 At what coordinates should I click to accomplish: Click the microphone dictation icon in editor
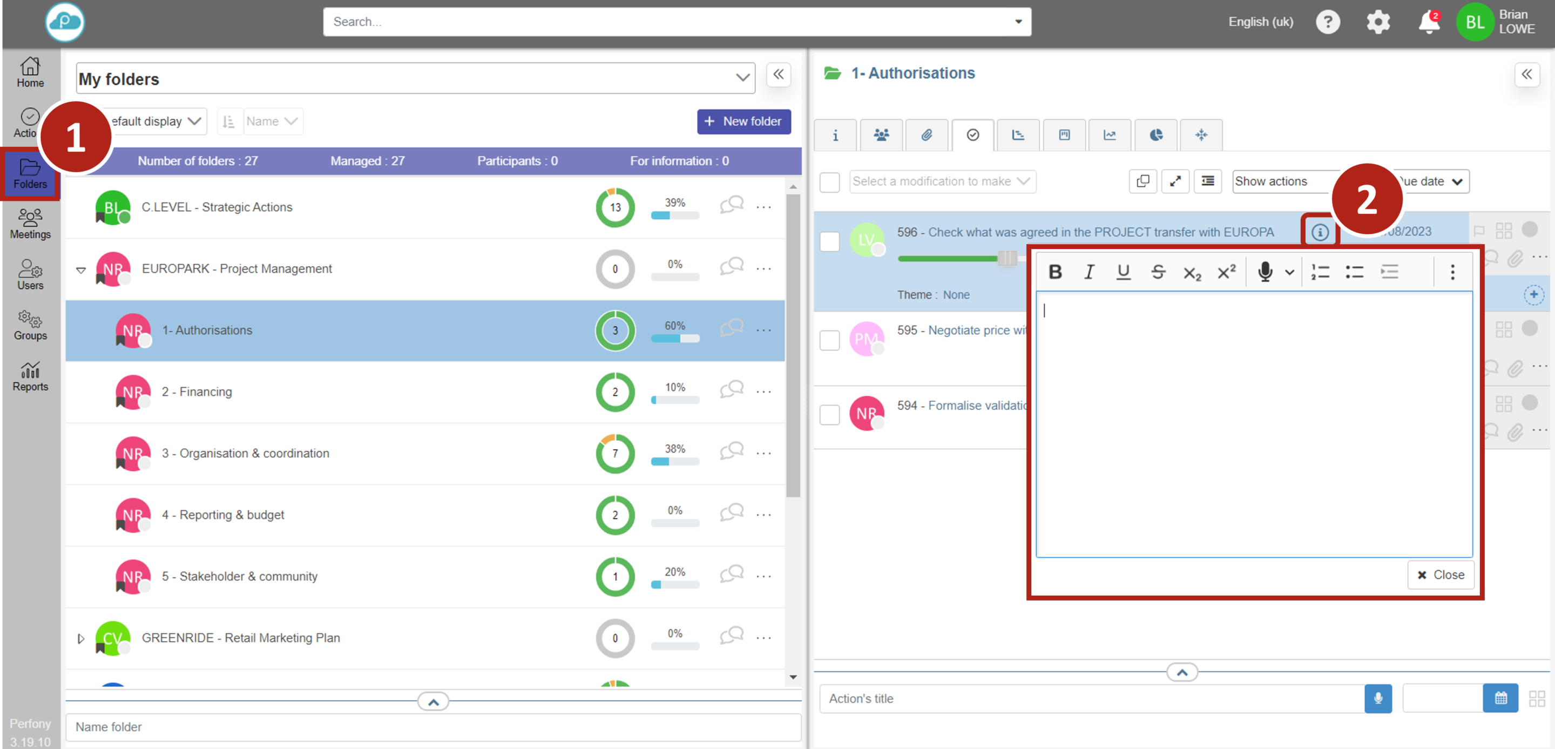1265,272
